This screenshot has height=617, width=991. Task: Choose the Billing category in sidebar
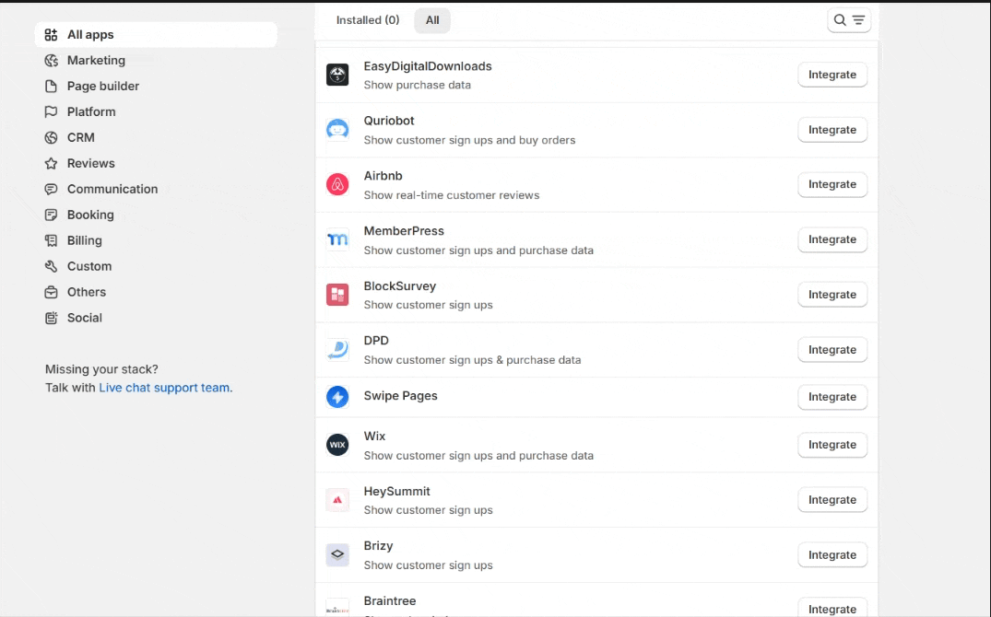tap(85, 241)
